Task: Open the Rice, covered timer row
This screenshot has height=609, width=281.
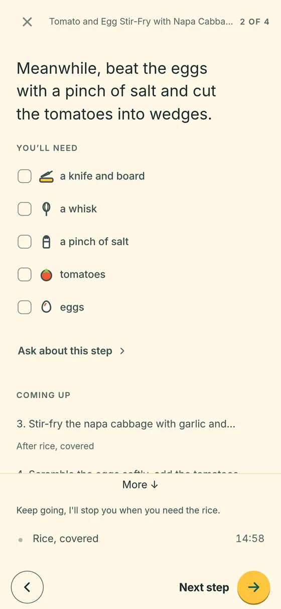Action: (x=140, y=539)
